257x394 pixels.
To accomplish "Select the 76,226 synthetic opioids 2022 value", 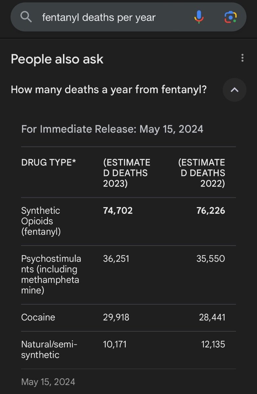I will (211, 211).
